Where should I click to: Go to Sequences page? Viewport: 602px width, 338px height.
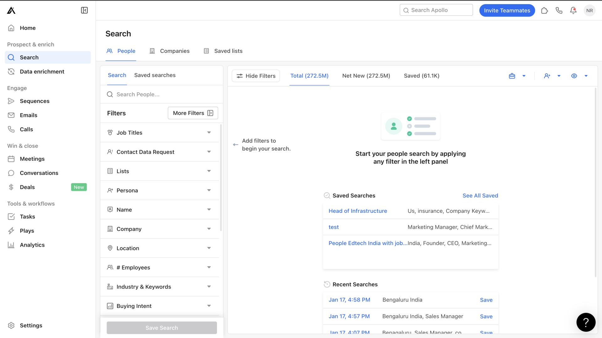click(x=48, y=101)
